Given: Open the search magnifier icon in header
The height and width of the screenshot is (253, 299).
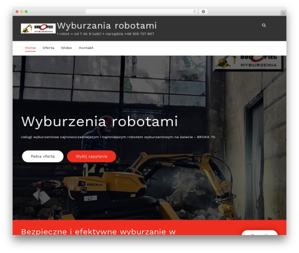Looking at the screenshot, I should tap(264, 25).
